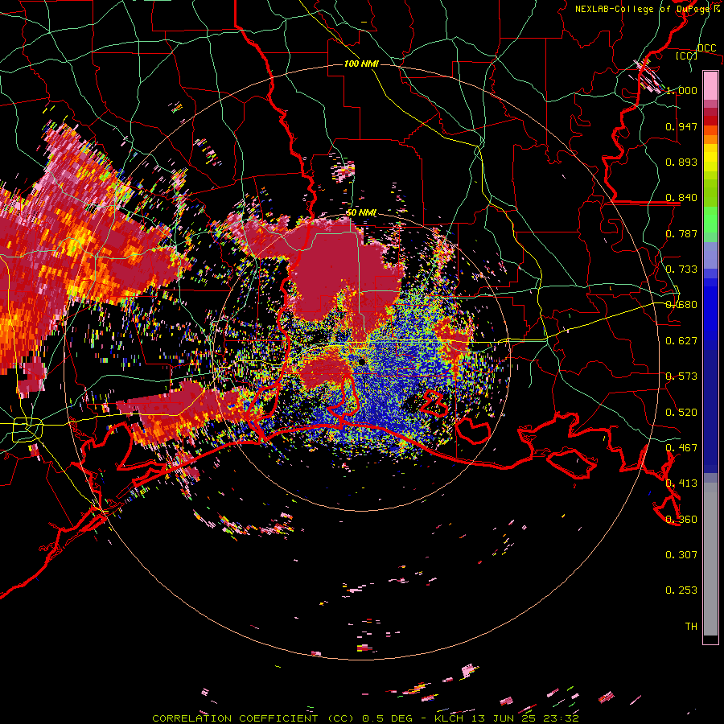Pick the yellow swatch in color bar
Viewport: 724px width, 724px height.
pos(710,158)
